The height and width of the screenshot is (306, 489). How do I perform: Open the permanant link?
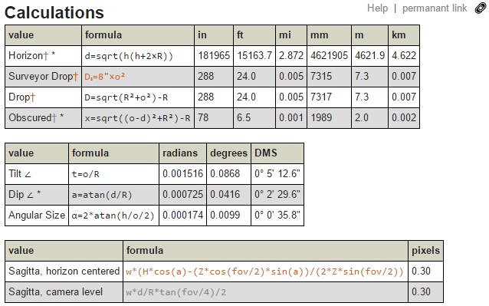click(435, 8)
